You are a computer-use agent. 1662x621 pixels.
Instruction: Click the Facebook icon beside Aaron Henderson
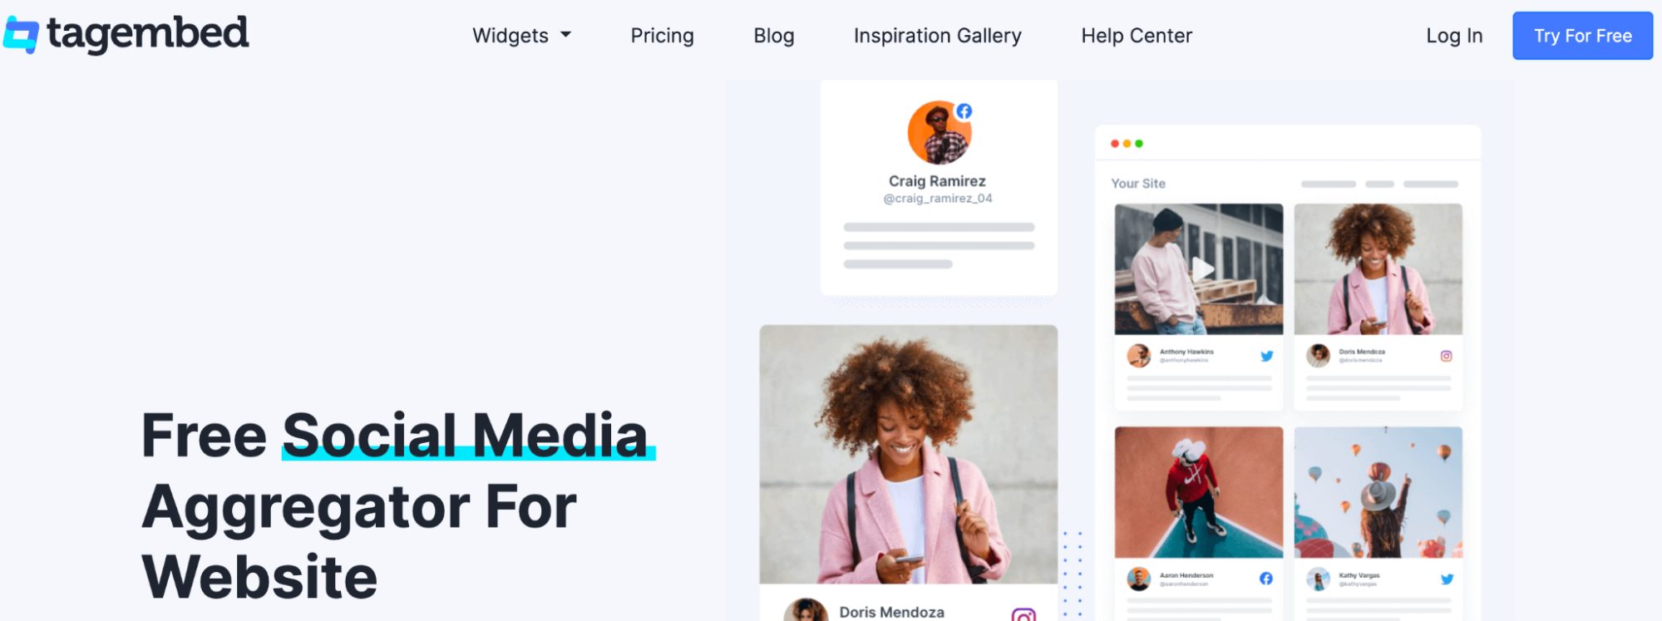pyautogui.click(x=1265, y=579)
